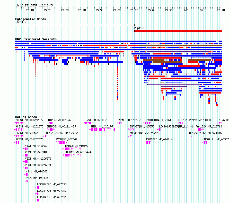Click LOC100134868|NR_004846 gene label
The height and width of the screenshot is (203, 229).
pos(205,133)
